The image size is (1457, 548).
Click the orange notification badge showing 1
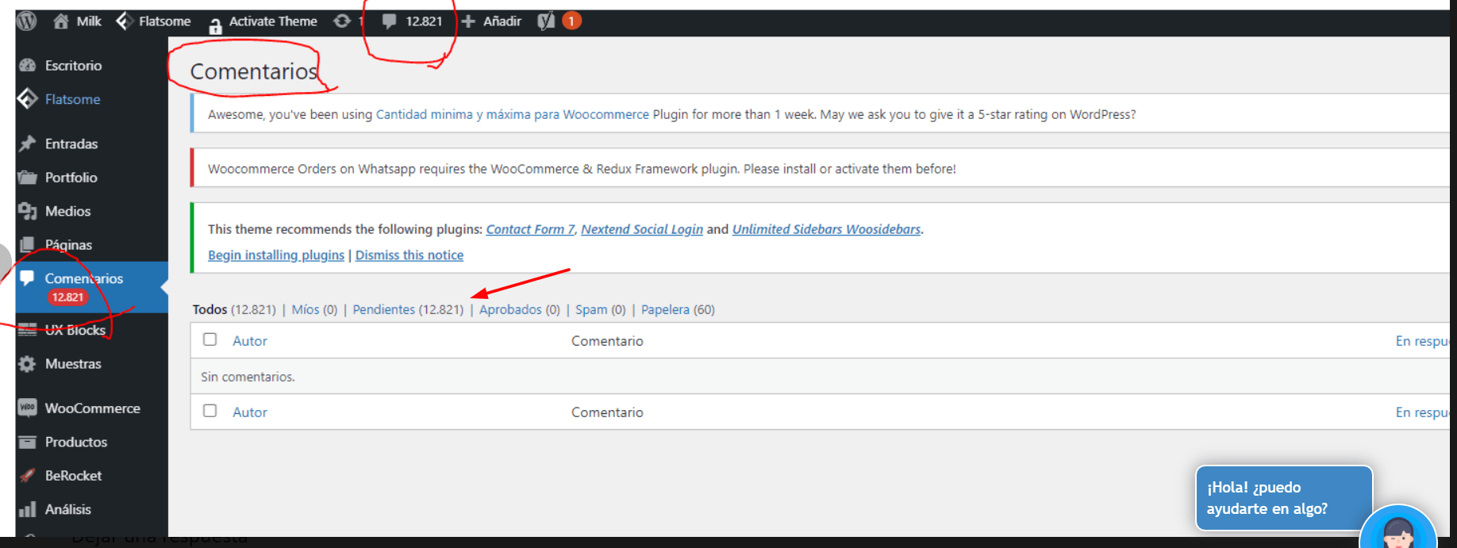571,21
